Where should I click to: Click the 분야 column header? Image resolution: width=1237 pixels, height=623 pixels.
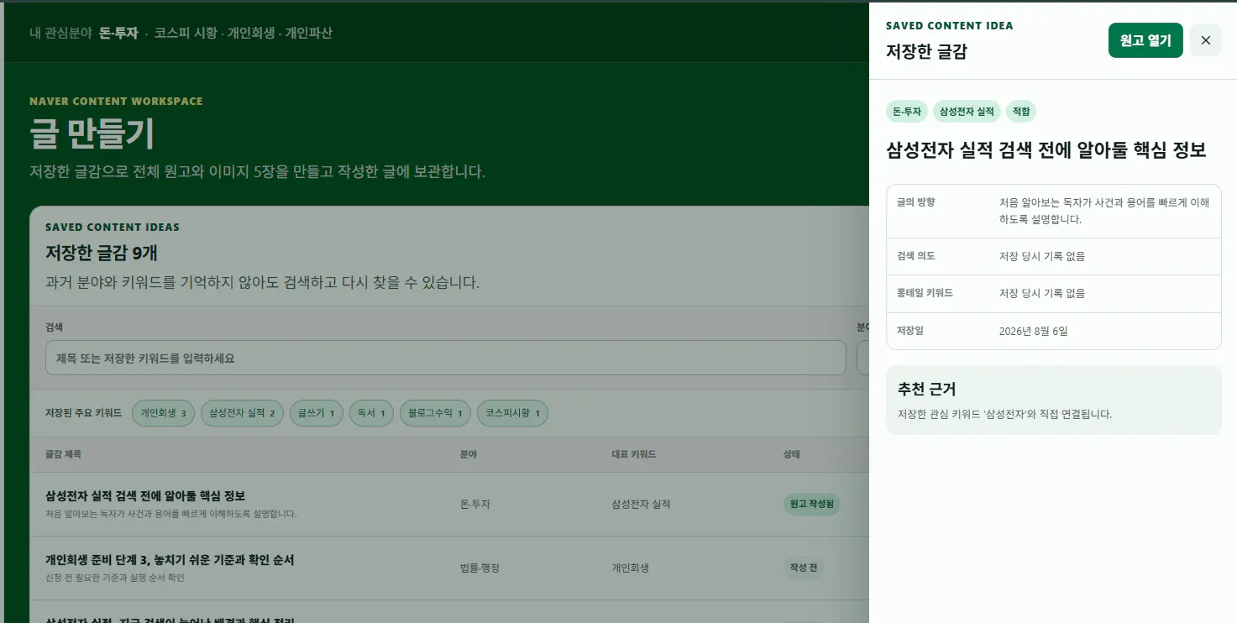point(469,454)
